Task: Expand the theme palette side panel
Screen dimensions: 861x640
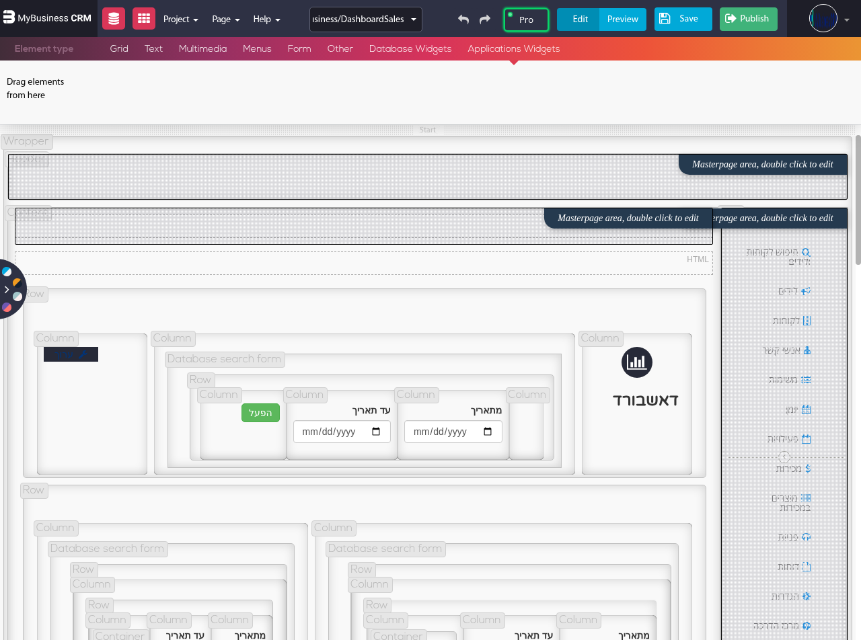Action: (7, 290)
